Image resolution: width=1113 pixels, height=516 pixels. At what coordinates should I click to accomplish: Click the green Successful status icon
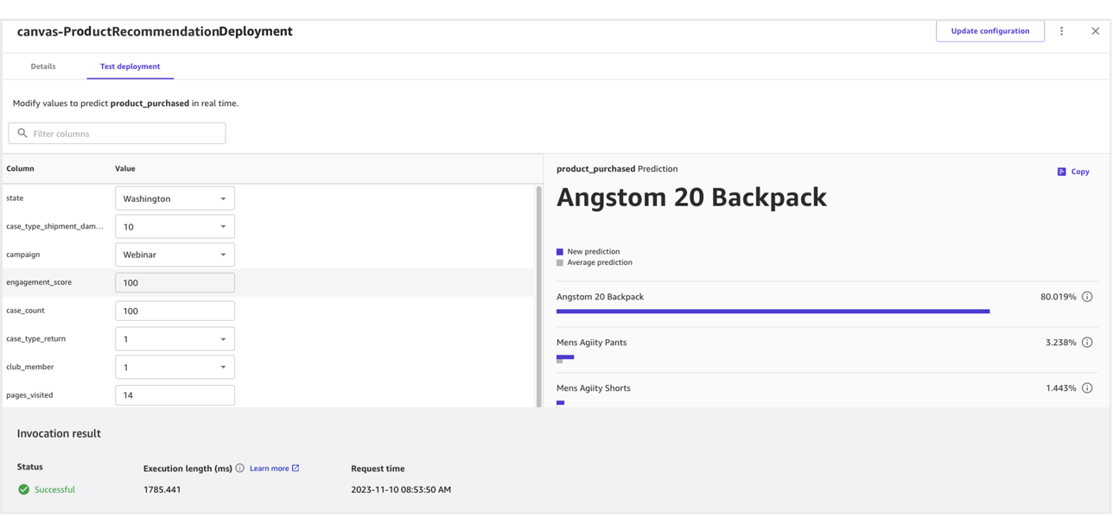[24, 489]
